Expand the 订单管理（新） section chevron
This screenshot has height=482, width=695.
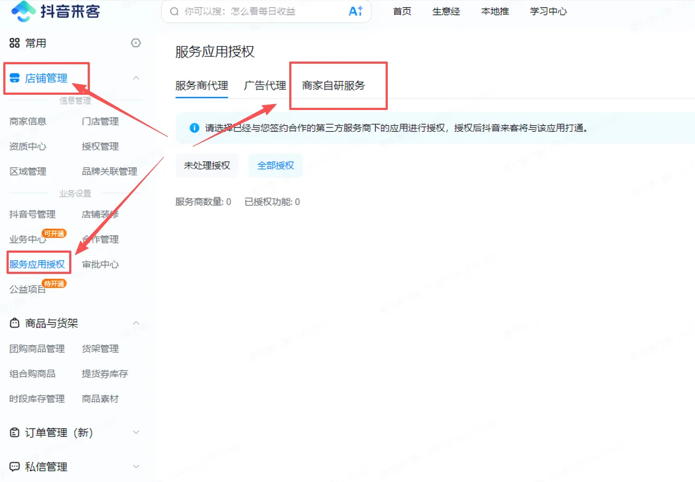(x=136, y=432)
